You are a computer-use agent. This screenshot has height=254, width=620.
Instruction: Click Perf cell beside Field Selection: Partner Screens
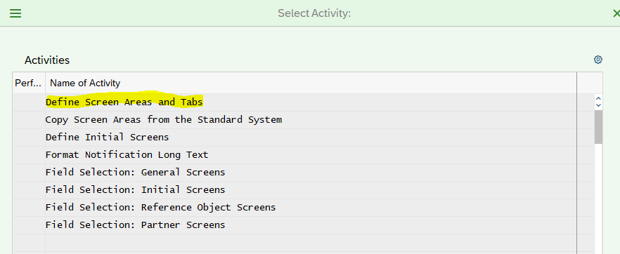(x=29, y=225)
